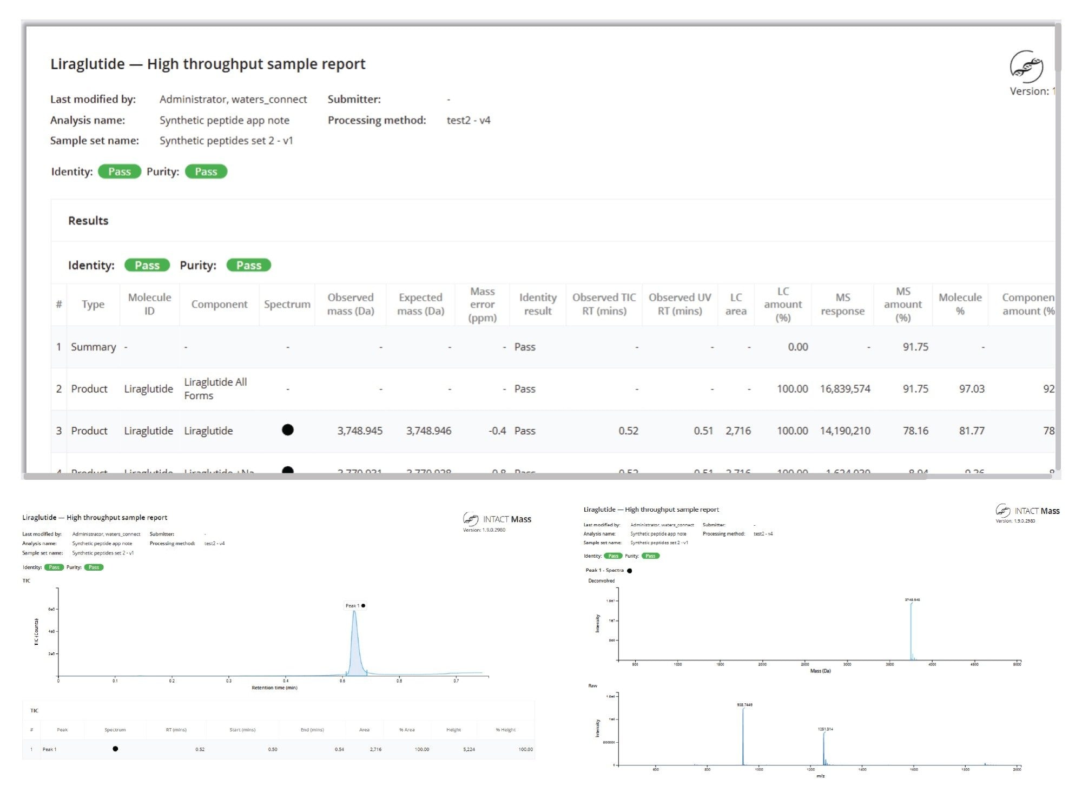1082x799 pixels.
Task: Select the Peak 1 marker on the TIC chromatogram
Action: point(362,606)
